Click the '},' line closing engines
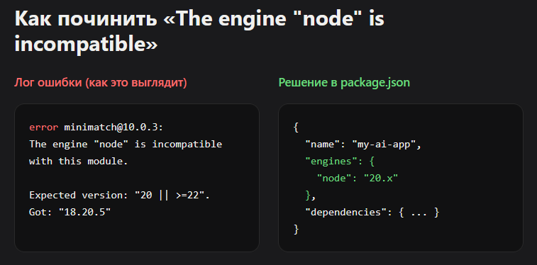537x265 pixels. pyautogui.click(x=311, y=196)
